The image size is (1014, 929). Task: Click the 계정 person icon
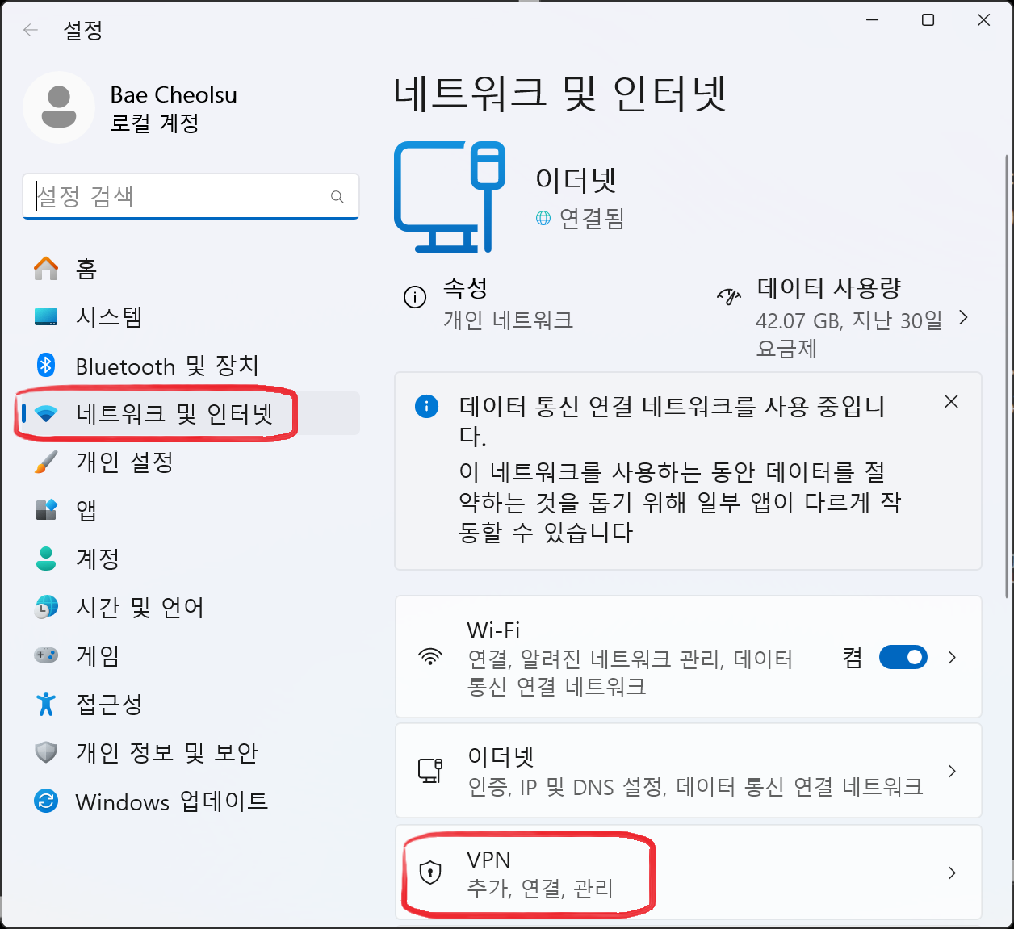coord(46,559)
